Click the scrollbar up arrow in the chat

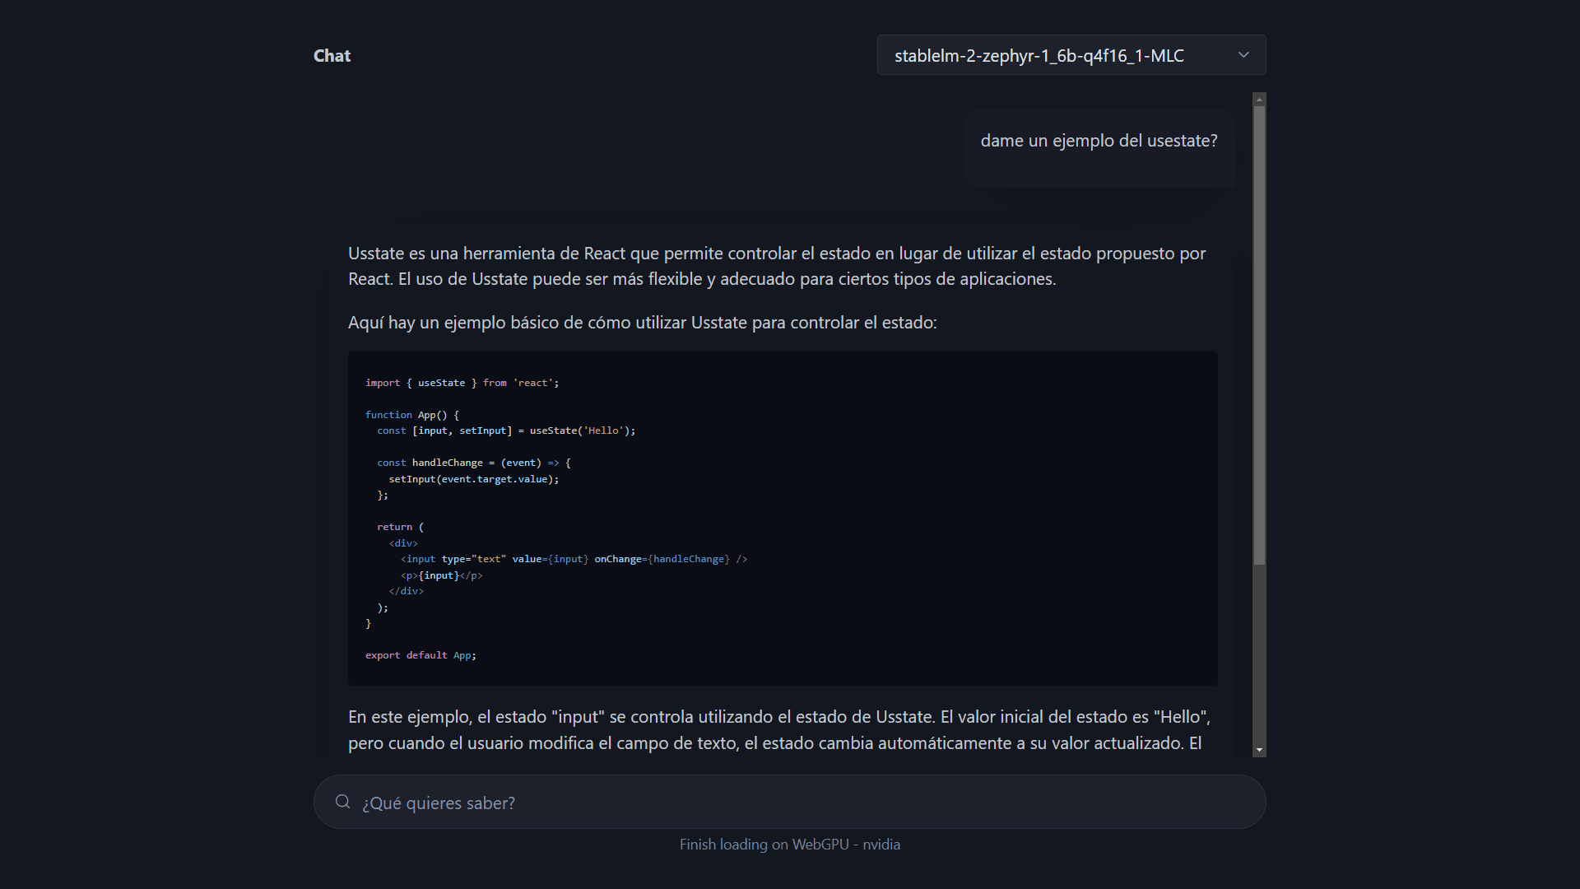(x=1259, y=100)
